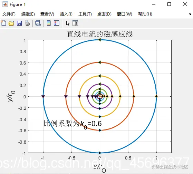Click the bottom arrow marker on the yellow circle

tap(100, 117)
